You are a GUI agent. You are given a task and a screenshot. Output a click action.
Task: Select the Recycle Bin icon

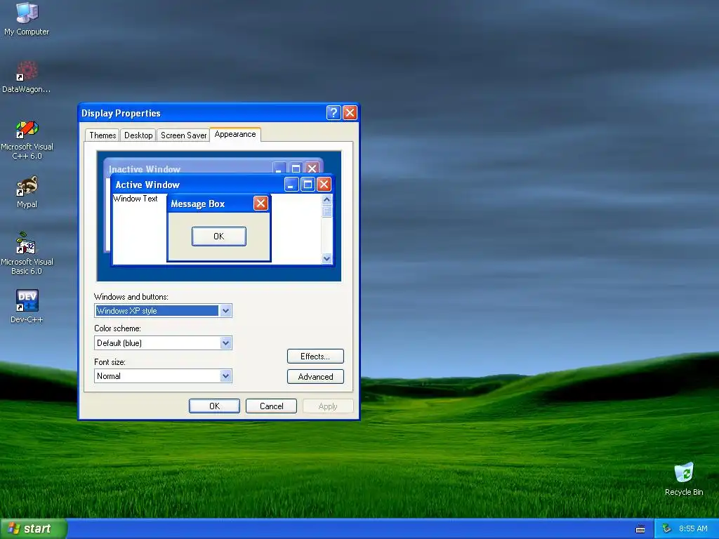point(684,479)
